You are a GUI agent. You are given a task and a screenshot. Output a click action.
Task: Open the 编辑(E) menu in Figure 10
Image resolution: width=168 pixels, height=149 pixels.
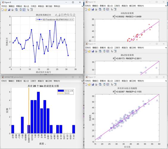click(95, 6)
